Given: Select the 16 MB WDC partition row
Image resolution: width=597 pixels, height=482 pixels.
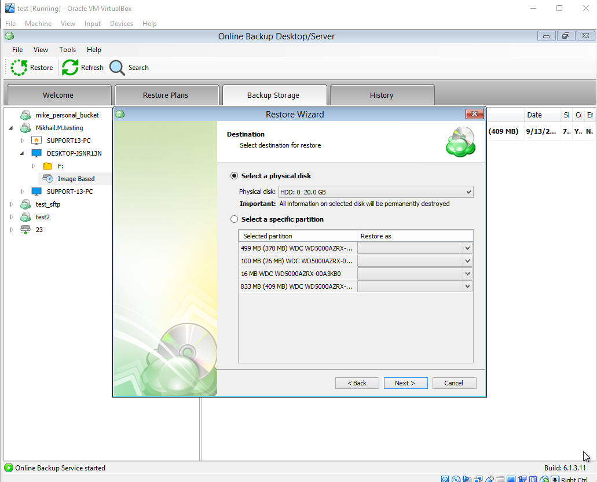Looking at the screenshot, I should coord(298,274).
